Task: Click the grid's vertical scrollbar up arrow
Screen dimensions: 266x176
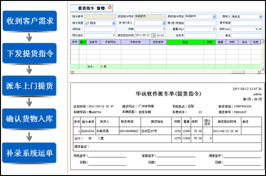Action: click(x=262, y=41)
